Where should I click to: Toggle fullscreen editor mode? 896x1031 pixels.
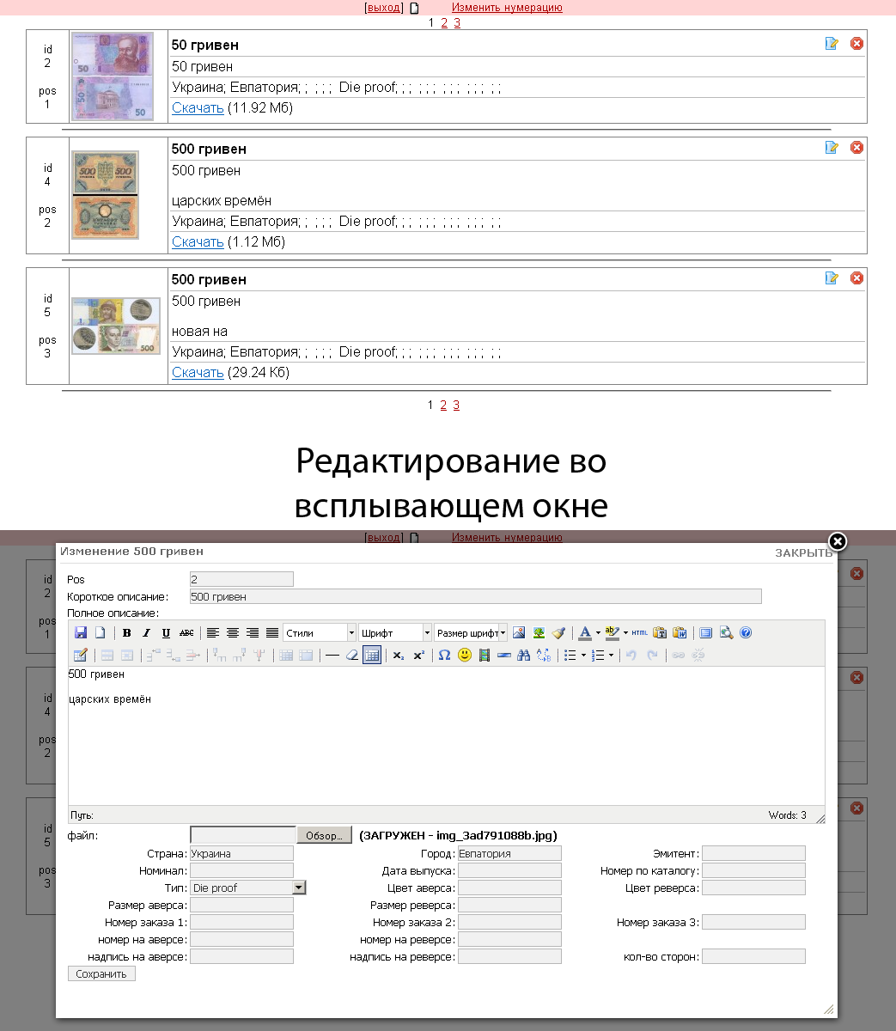coord(706,633)
